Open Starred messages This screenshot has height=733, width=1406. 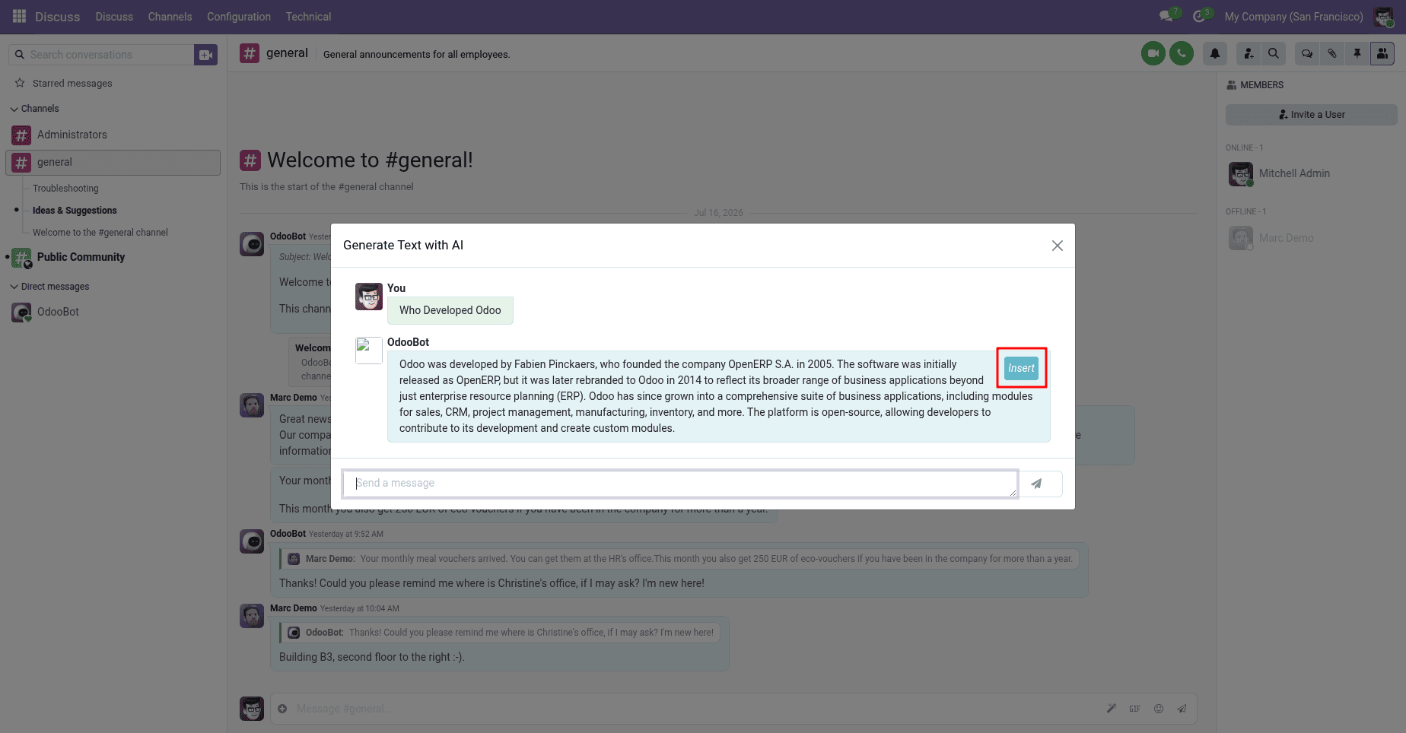pyautogui.click(x=72, y=83)
